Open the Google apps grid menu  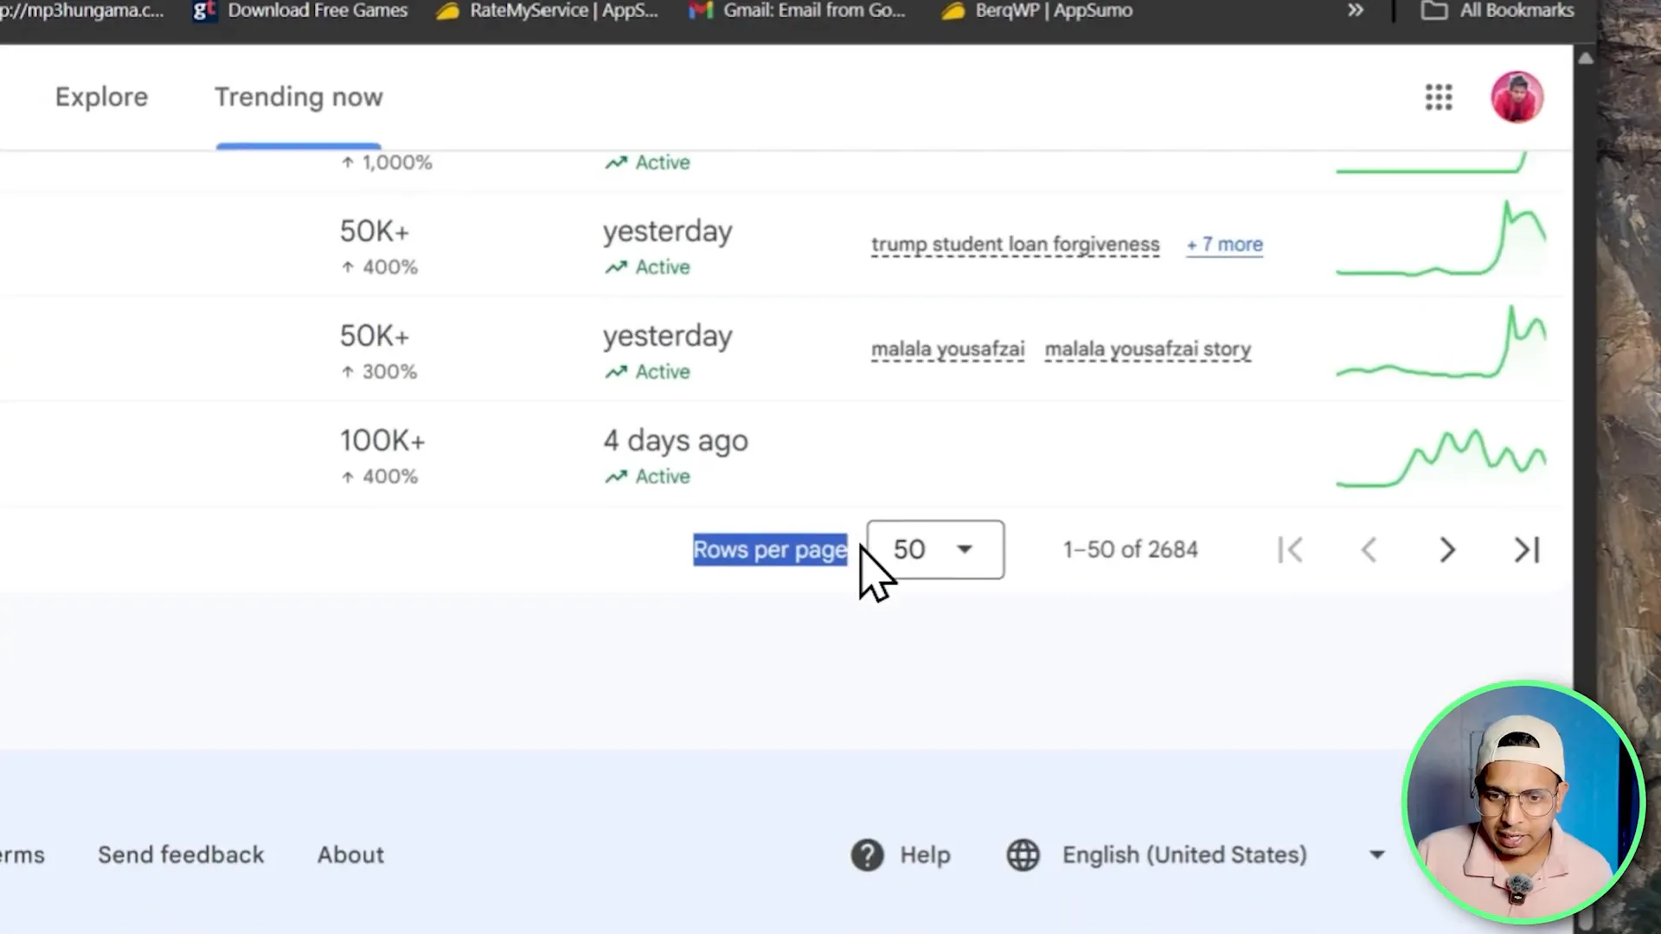tap(1439, 97)
